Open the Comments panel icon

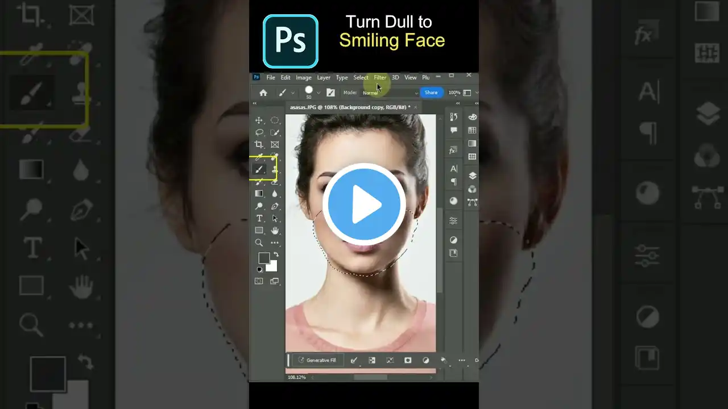[453, 130]
